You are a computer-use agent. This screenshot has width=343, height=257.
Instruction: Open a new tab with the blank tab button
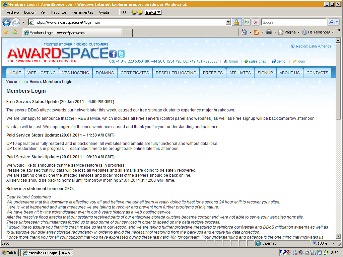coord(128,33)
